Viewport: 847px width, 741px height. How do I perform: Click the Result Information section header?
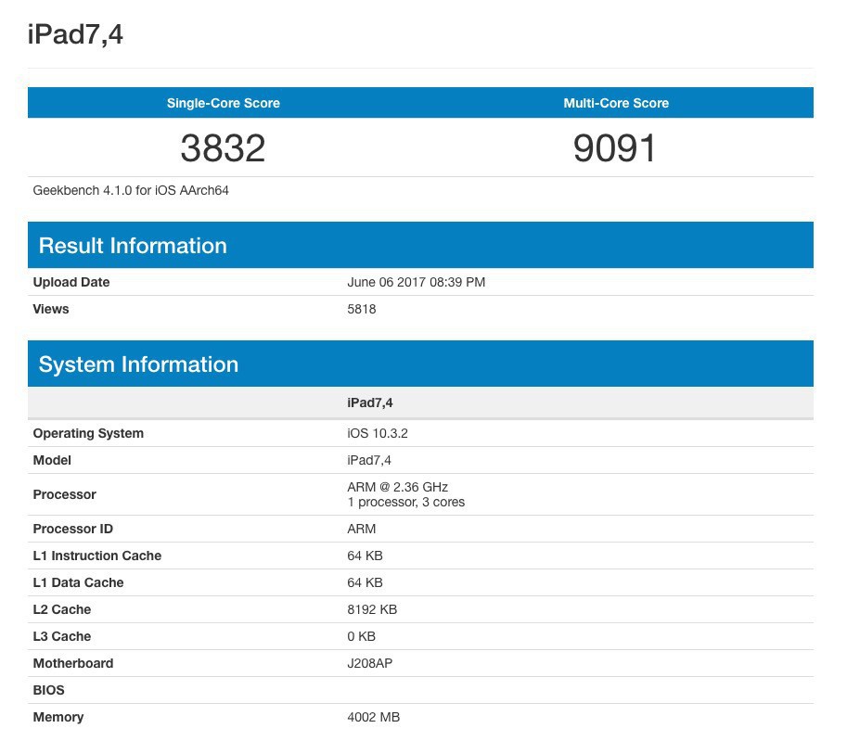[x=133, y=246]
